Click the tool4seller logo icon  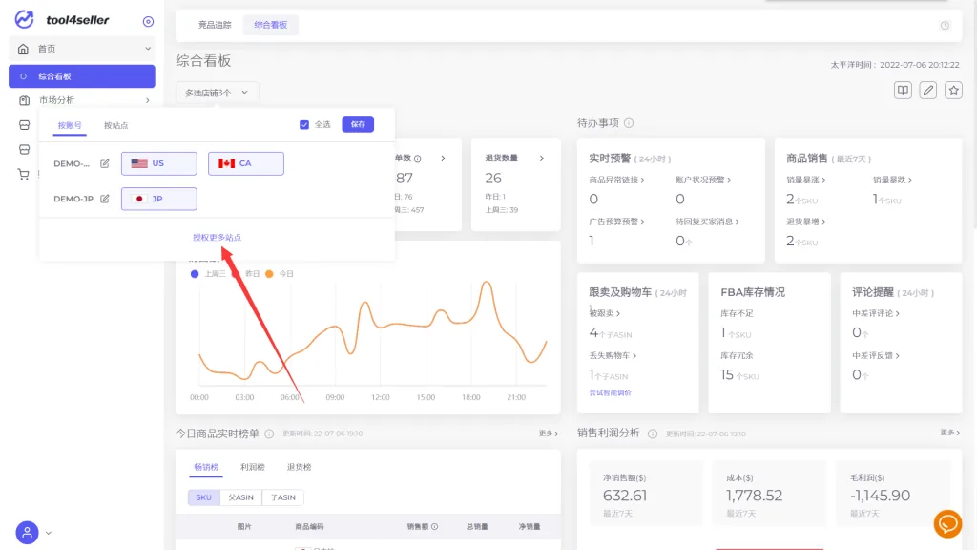[24, 19]
